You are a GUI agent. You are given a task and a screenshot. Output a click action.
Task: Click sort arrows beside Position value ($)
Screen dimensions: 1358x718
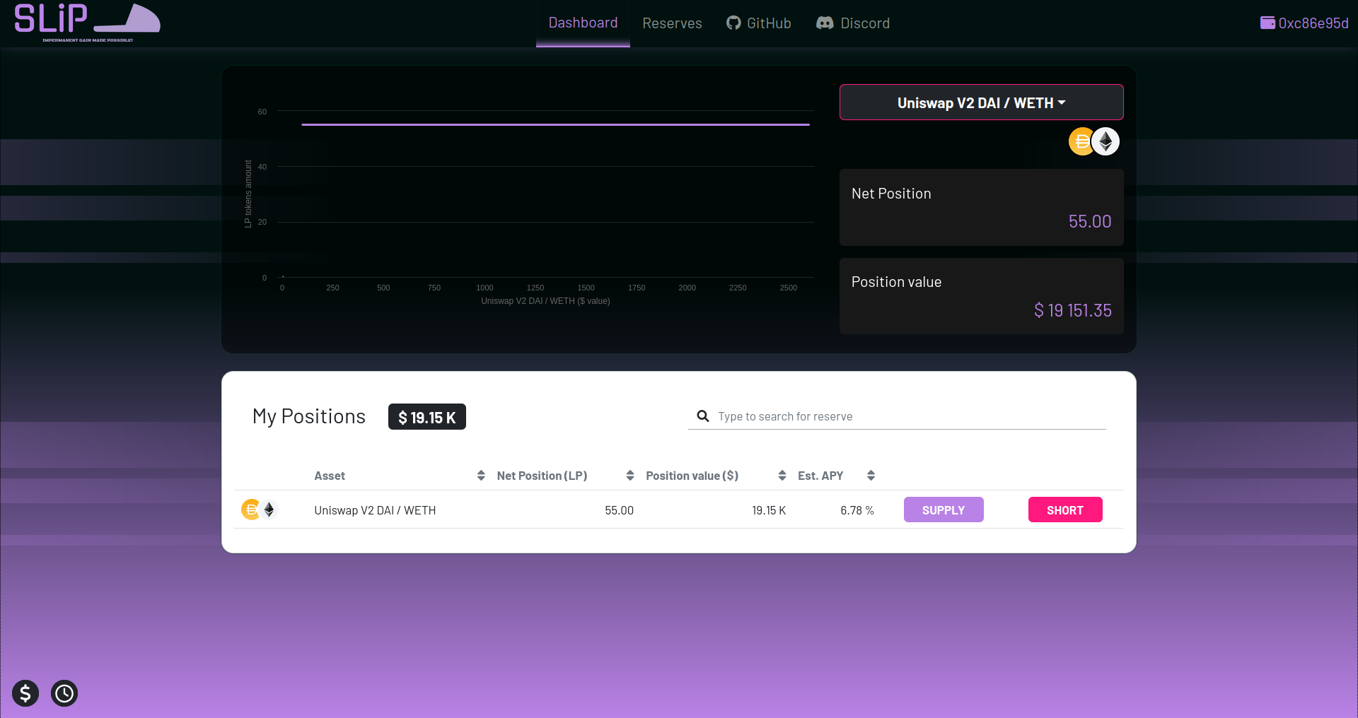(782, 476)
